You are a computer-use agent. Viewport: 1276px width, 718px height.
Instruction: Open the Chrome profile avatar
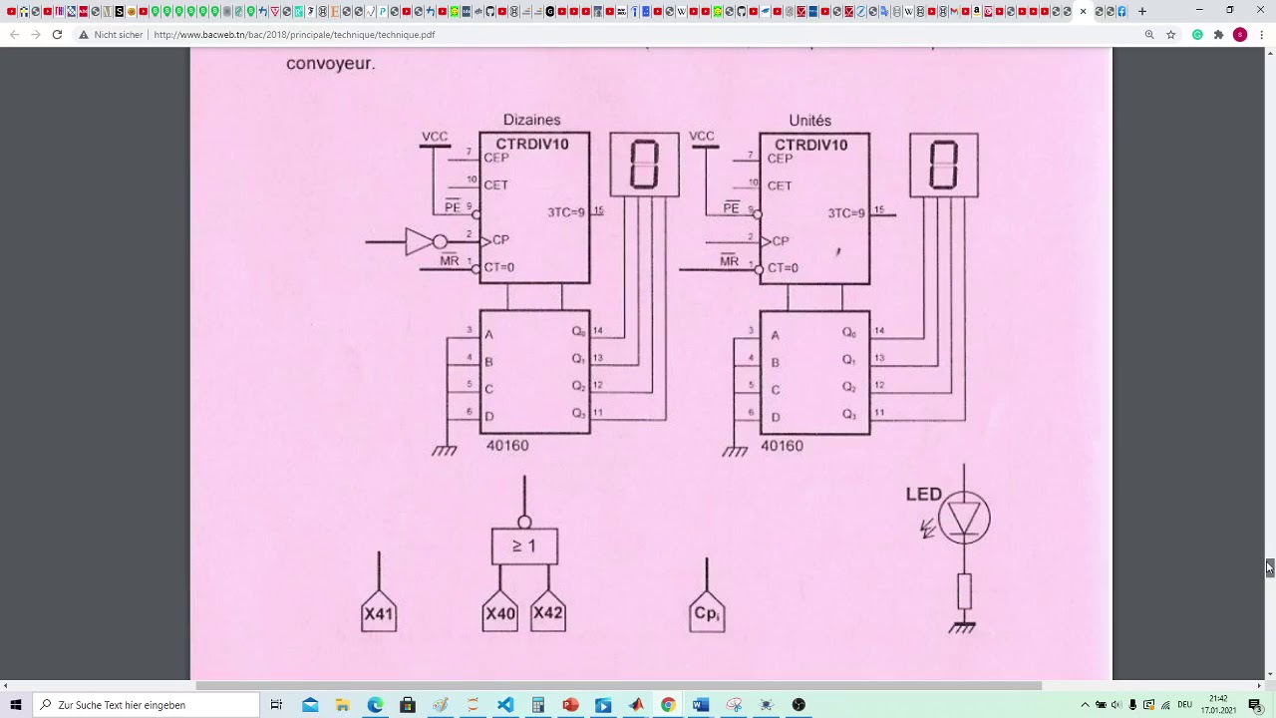1240,34
